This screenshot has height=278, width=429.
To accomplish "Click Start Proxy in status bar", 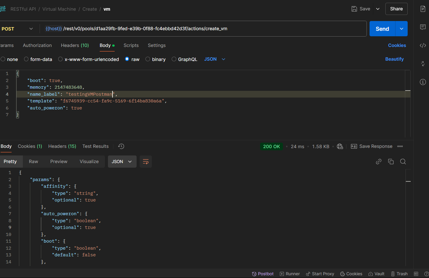I will click(x=320, y=274).
